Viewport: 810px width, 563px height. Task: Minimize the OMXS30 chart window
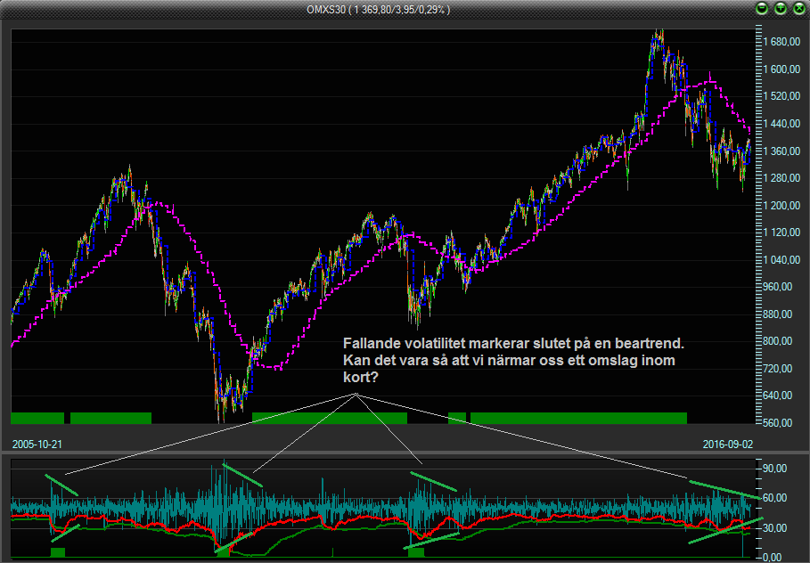click(762, 8)
